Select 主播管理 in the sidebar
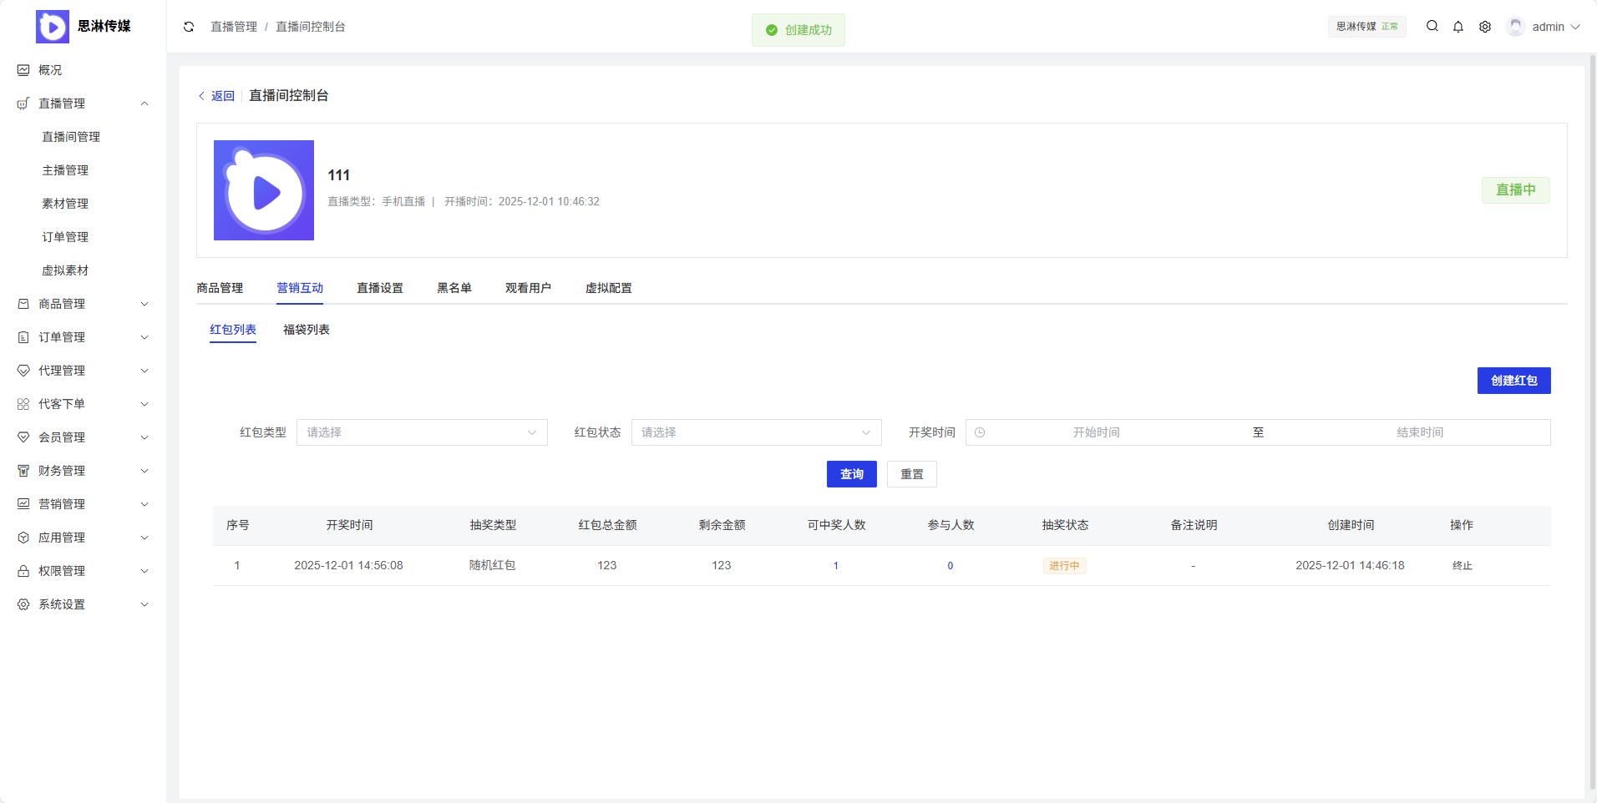Viewport: 1597px width, 803px height. pyautogui.click(x=65, y=170)
